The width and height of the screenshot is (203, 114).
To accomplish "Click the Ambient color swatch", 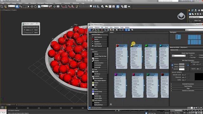I will click(x=182, y=64).
